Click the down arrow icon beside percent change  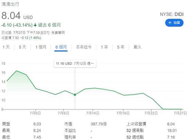[x=35, y=25]
